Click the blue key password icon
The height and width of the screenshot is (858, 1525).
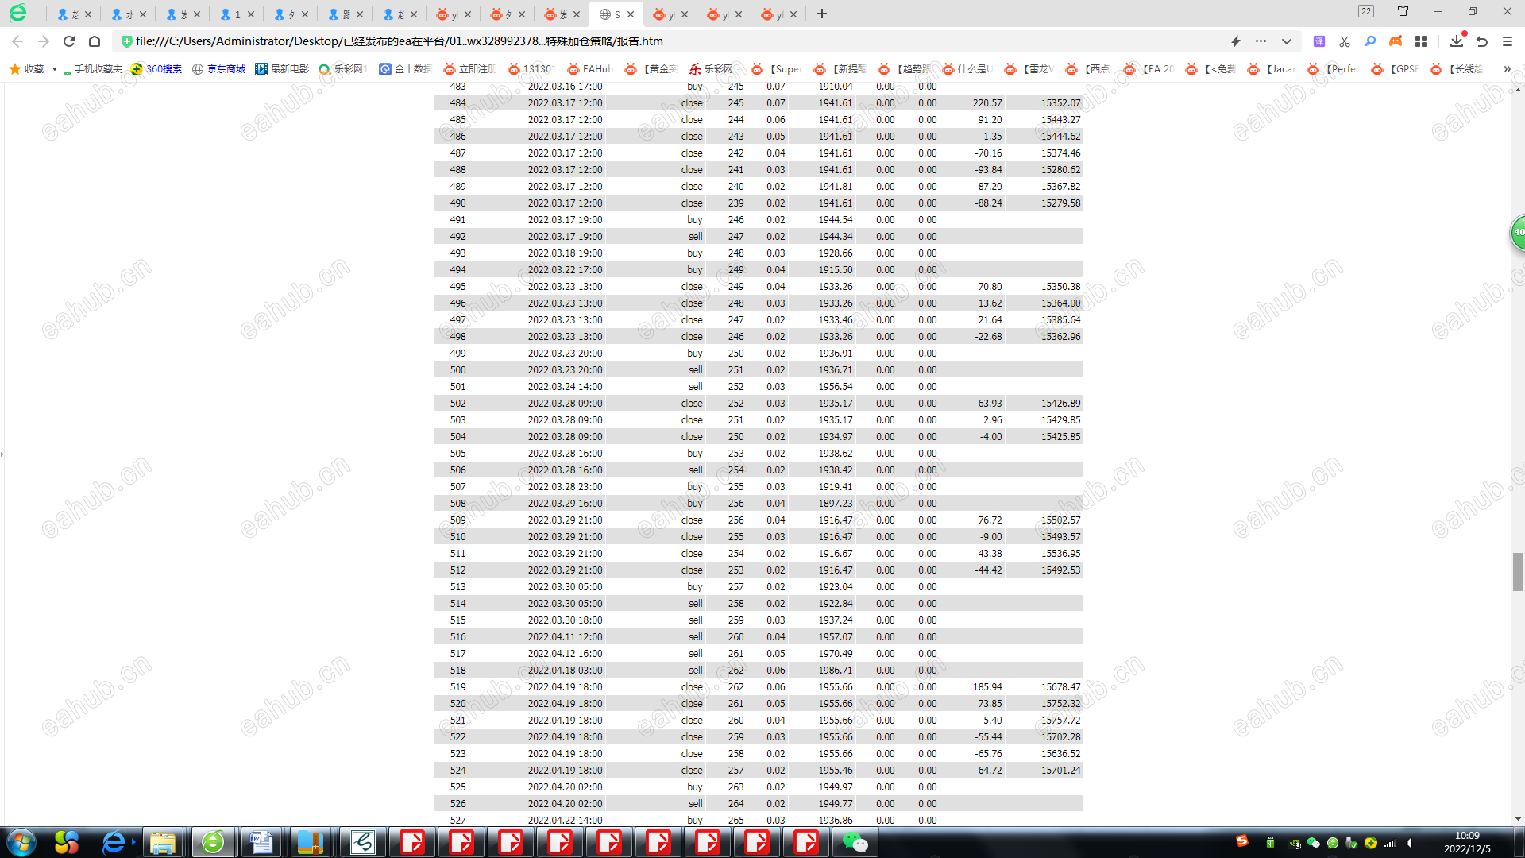pos(1369,41)
